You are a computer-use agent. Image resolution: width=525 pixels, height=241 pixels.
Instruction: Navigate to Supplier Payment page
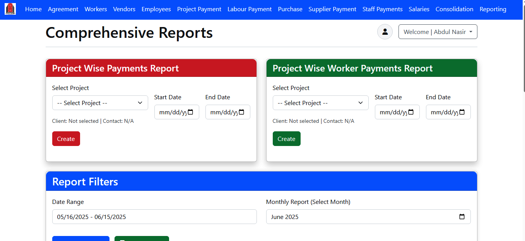tap(332, 9)
